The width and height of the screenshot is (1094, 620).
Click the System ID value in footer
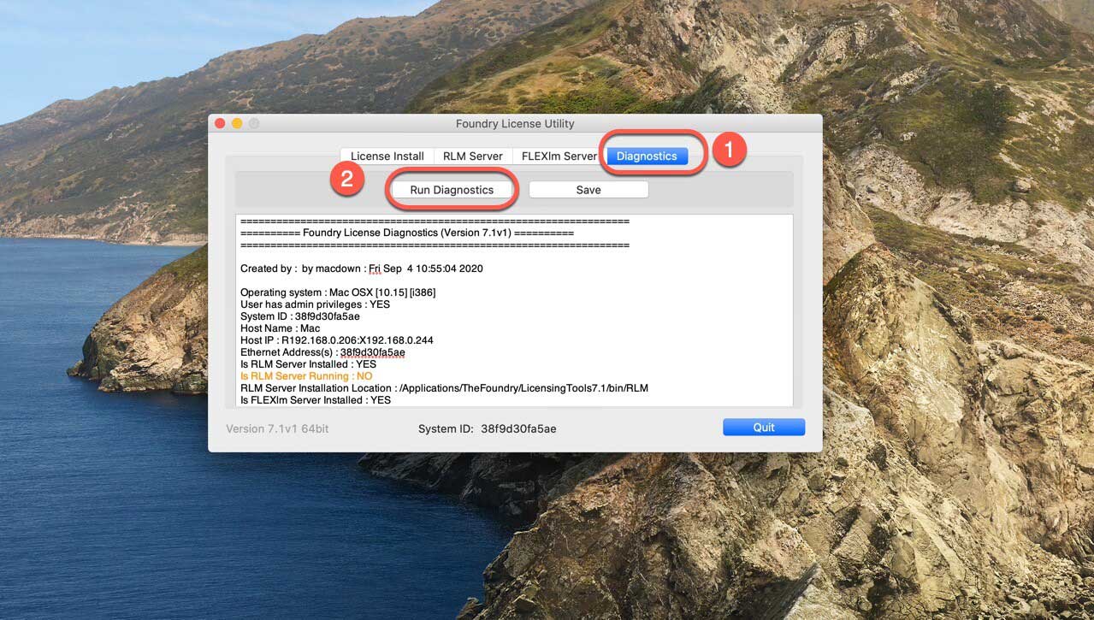pos(518,428)
